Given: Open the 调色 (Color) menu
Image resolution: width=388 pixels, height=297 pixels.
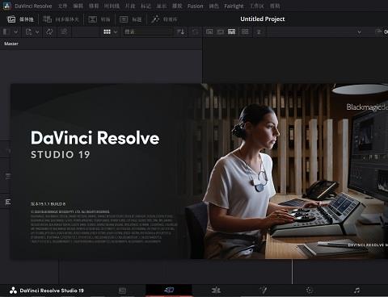Looking at the screenshot, I should [213, 6].
